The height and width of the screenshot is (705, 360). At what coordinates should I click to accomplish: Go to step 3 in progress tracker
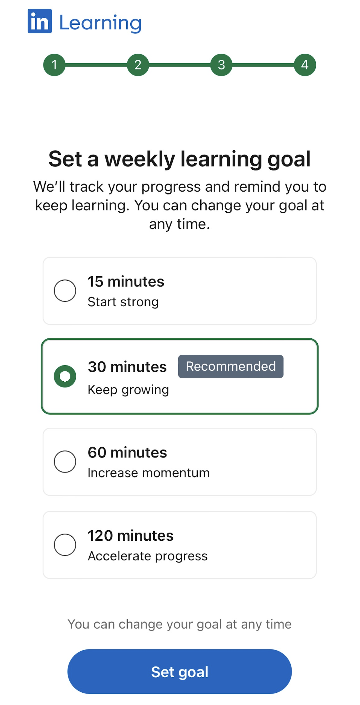[221, 65]
